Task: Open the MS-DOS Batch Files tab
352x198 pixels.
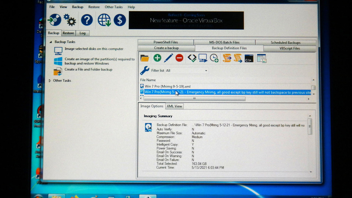Action: pos(224,42)
